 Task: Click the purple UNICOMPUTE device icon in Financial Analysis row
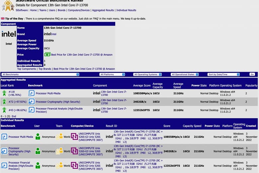(x=74, y=166)
